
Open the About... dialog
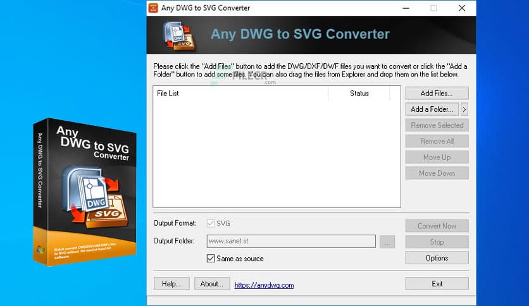(x=212, y=284)
